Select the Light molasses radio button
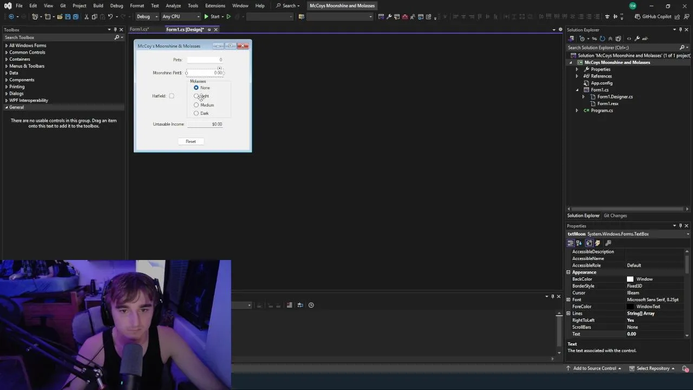 tap(196, 96)
